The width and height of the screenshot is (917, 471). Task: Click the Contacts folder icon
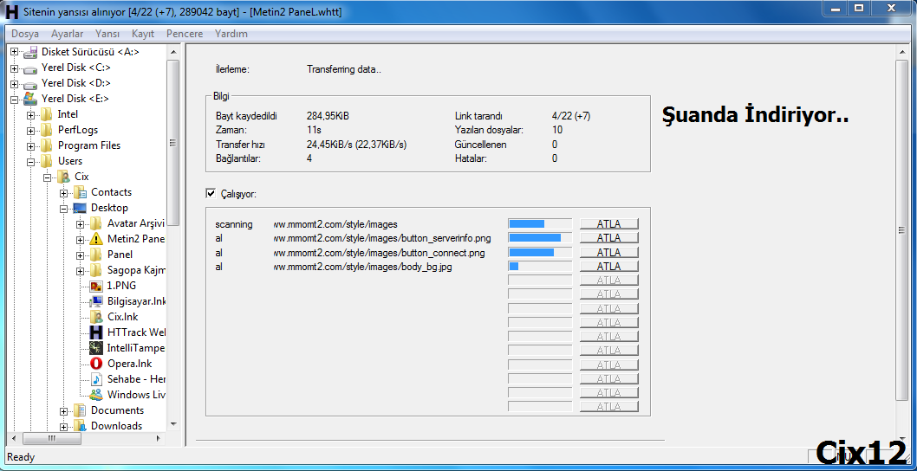tap(80, 192)
